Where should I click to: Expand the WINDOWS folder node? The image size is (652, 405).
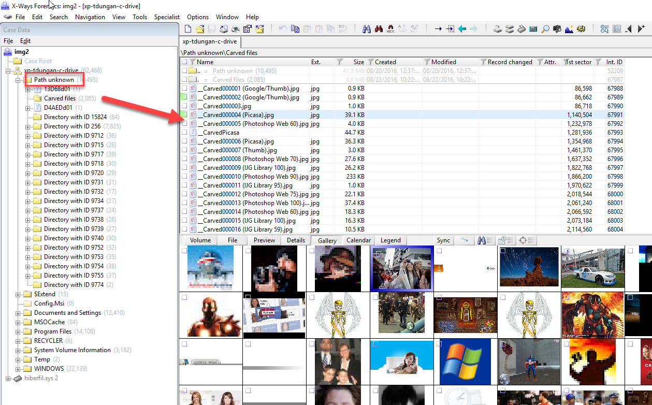[18, 369]
